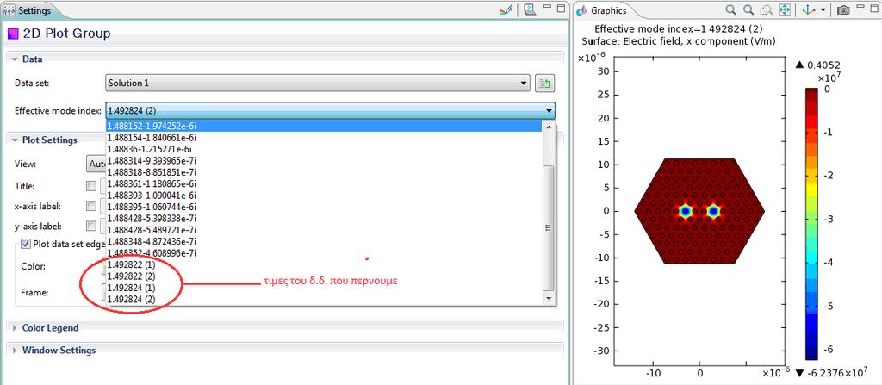
Task: Uncheck Plot data set edges checkbox
Action: coord(25,244)
